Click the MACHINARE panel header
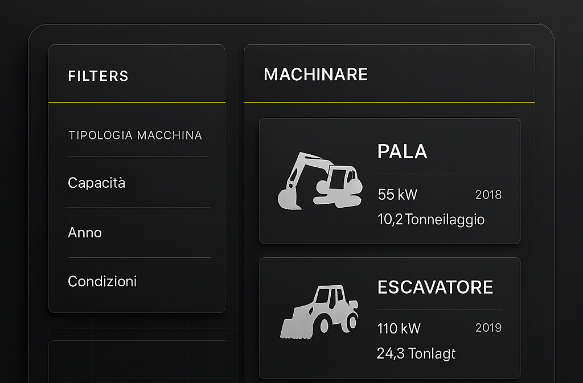Viewport: 583px width, 383px height. pos(317,74)
